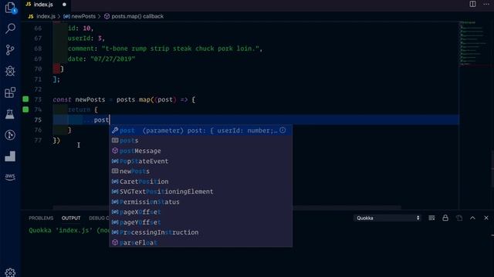Choose the PopStateEvent suggestion

201,161
